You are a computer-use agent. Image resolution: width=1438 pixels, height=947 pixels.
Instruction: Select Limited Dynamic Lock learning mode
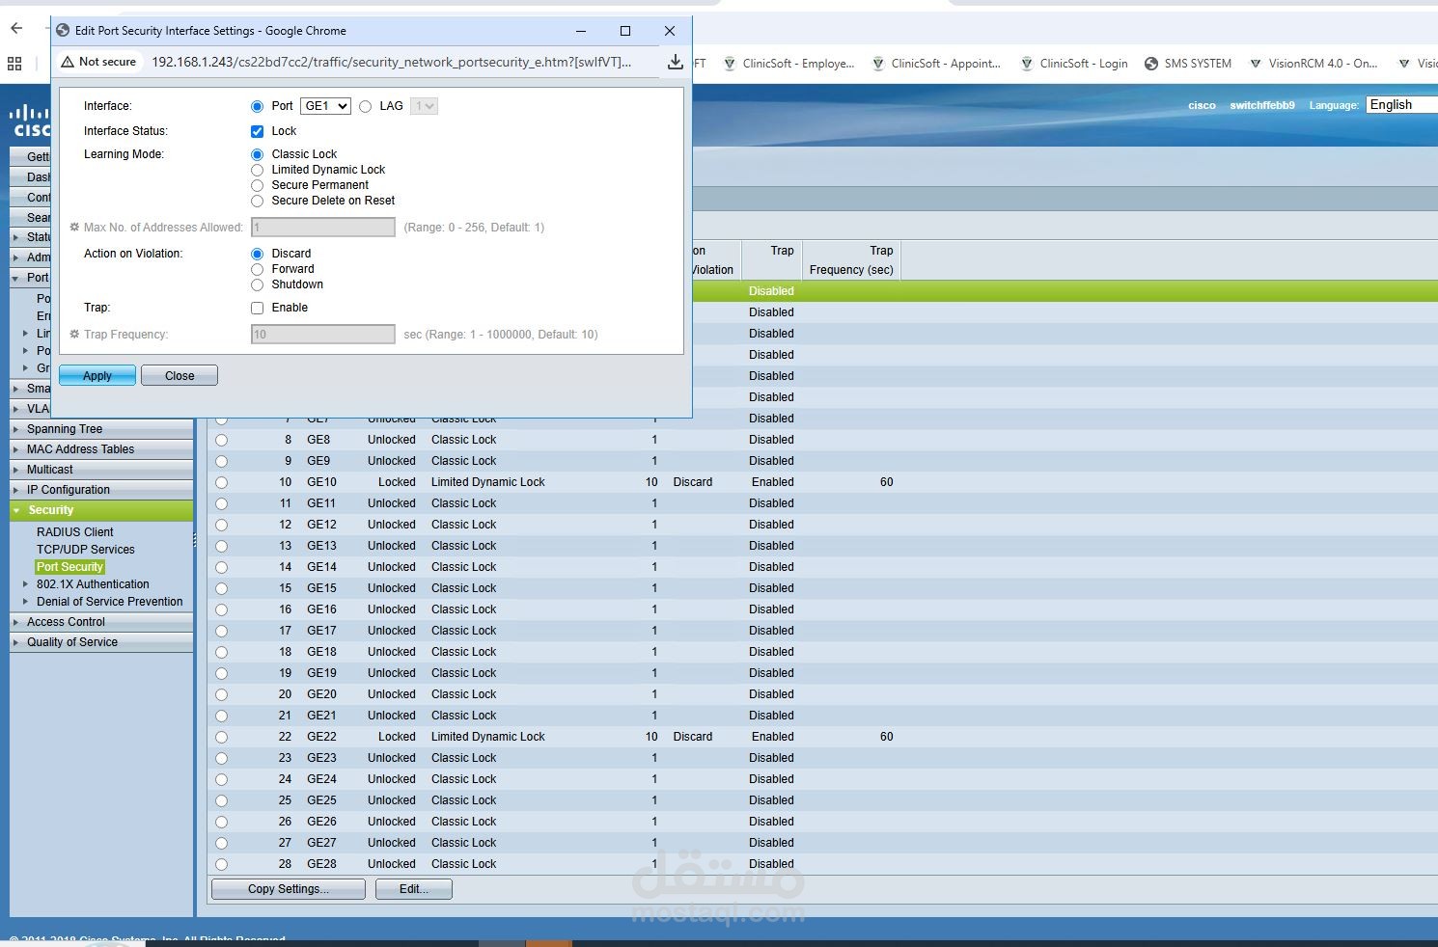(257, 170)
